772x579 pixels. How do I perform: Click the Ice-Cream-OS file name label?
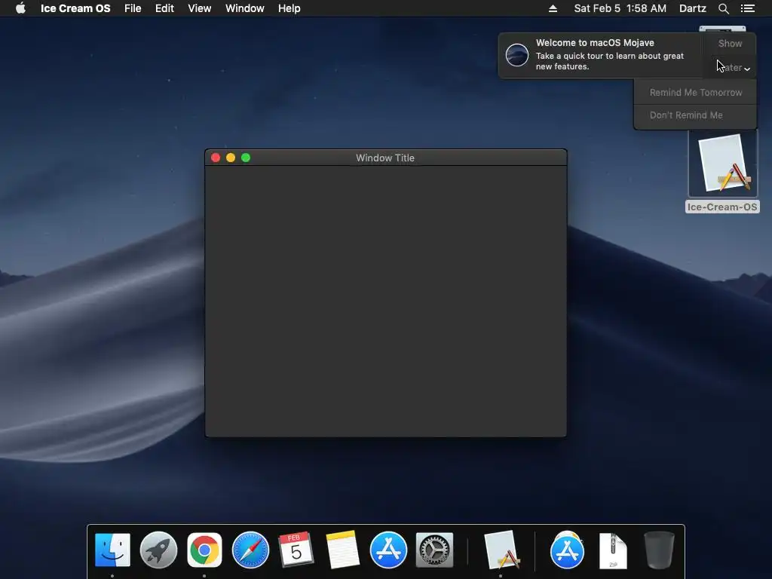722,207
